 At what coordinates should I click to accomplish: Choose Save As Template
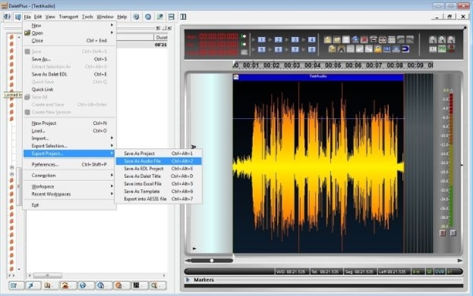click(159, 191)
